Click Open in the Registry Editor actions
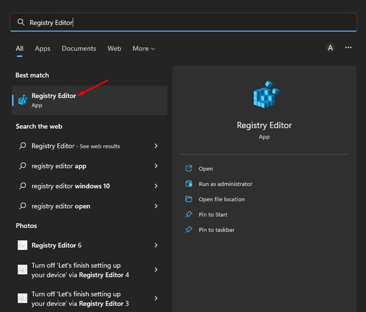Screen dimensions: 366x312 tap(206, 169)
